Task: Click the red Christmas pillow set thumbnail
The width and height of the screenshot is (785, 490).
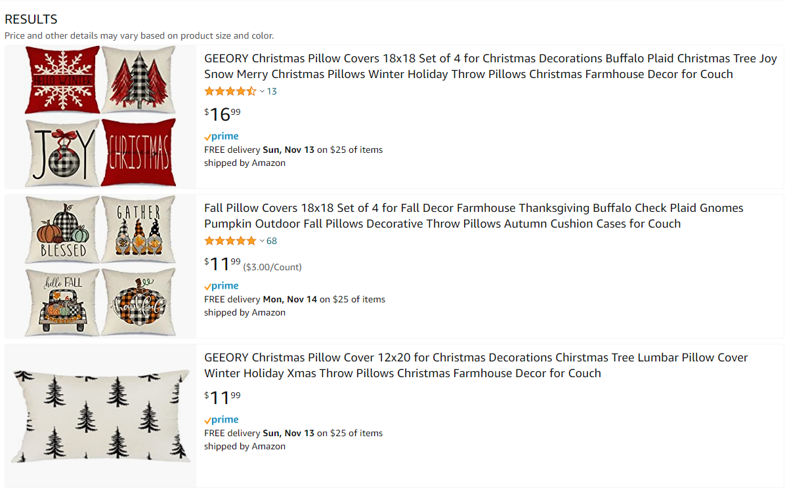Action: coord(100,116)
